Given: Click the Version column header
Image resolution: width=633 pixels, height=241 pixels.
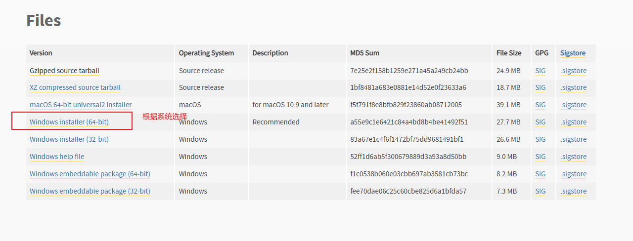Looking at the screenshot, I should point(41,53).
